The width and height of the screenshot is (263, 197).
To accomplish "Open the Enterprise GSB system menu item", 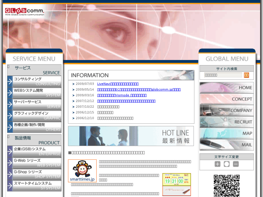I will point(34,151).
